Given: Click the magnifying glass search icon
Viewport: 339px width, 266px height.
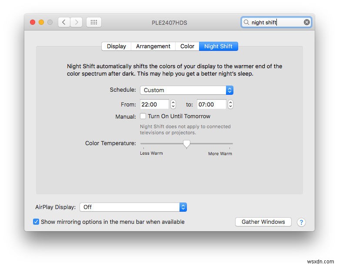Looking at the screenshot, I should point(246,22).
